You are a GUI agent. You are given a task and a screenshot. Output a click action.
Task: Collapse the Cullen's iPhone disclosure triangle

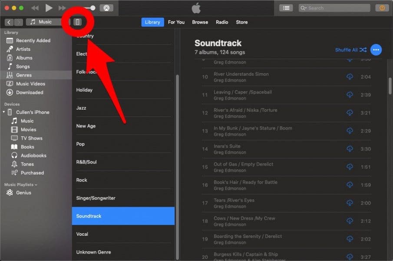tap(4, 112)
